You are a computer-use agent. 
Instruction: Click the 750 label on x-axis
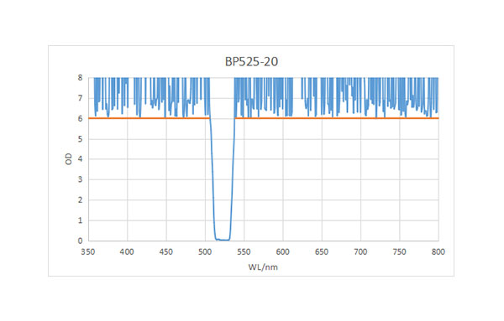(x=399, y=252)
